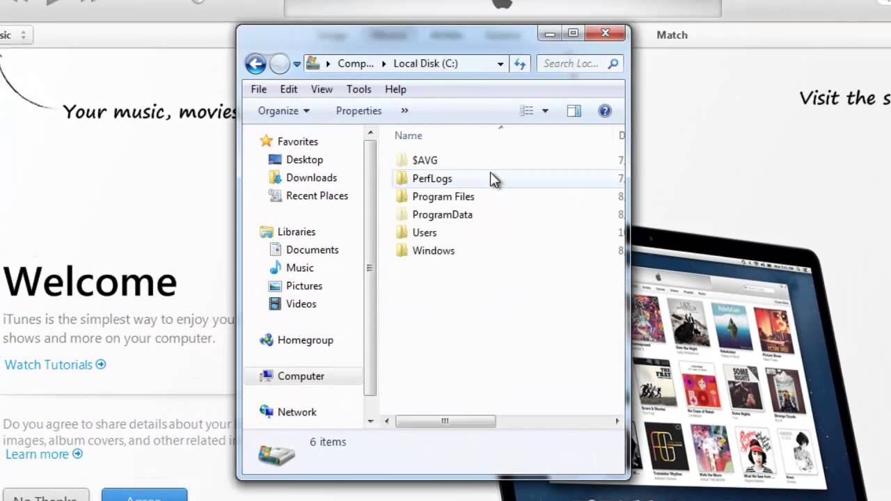Click the Refresh button beside address bar

(x=519, y=63)
